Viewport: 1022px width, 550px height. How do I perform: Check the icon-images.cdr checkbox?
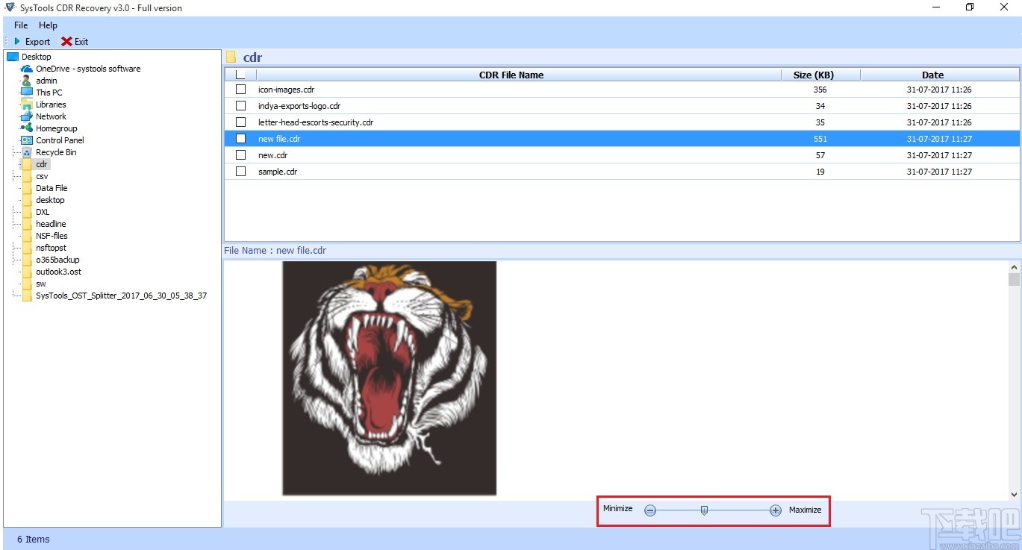240,89
